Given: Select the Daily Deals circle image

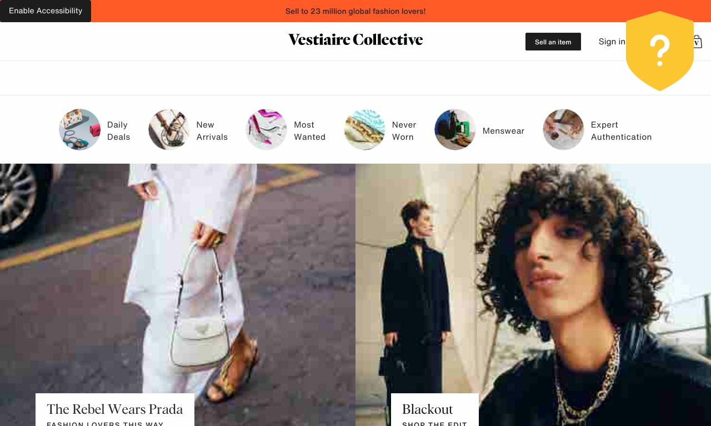Looking at the screenshot, I should click(x=79, y=129).
